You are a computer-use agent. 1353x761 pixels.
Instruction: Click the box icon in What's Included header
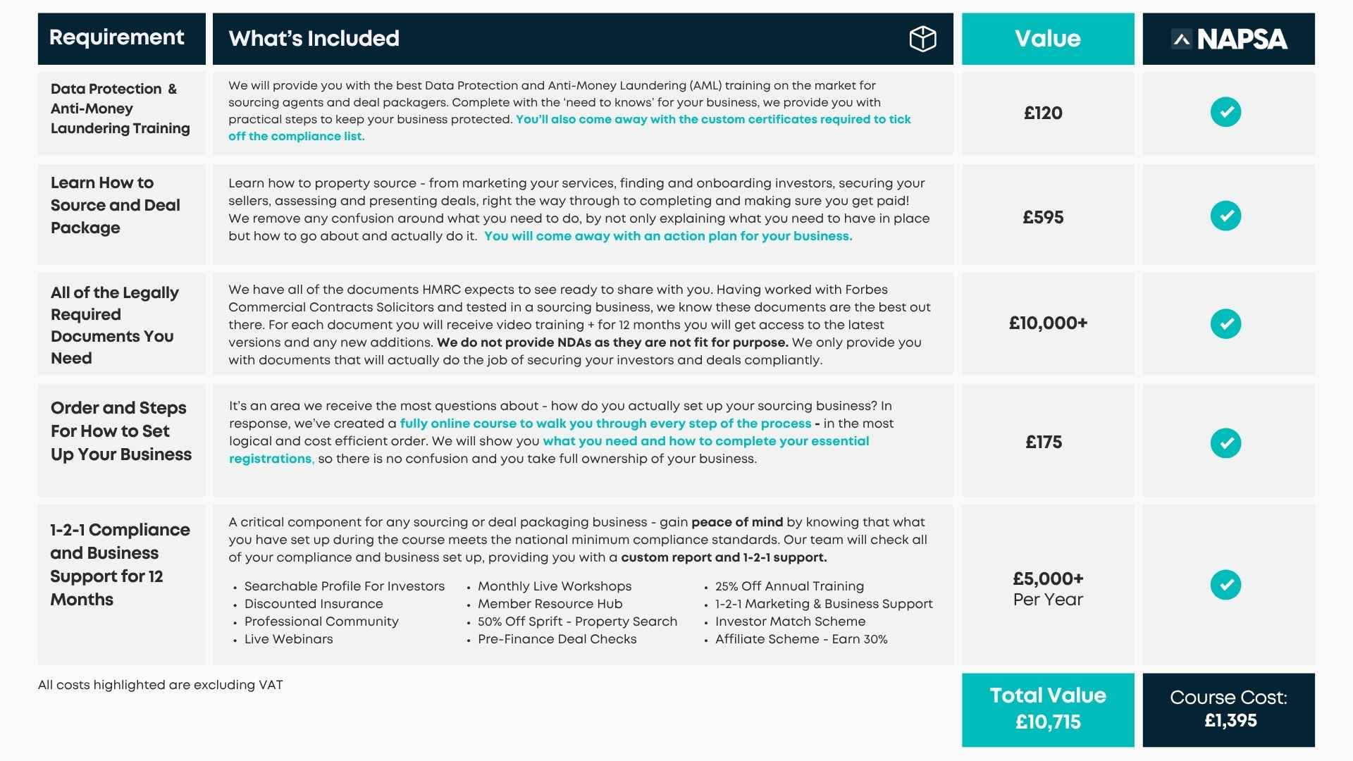[x=922, y=39]
